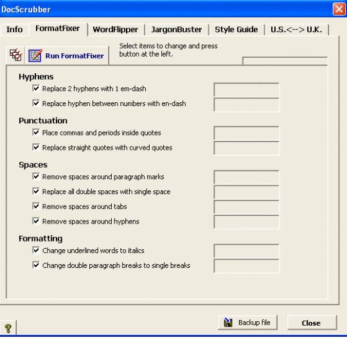
Task: Click result box beside double spaces option
Action: (247, 193)
